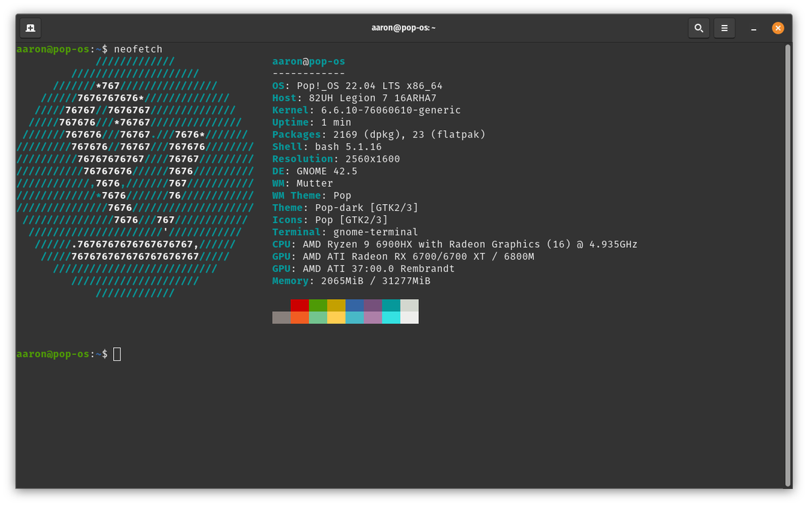
Task: Click the DE value GNOME 42.5
Action: pos(327,171)
